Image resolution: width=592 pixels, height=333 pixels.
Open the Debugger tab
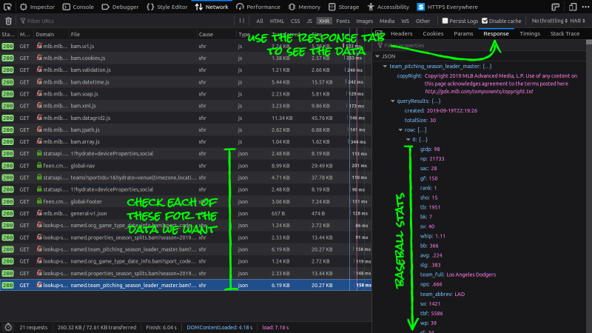tap(121, 7)
